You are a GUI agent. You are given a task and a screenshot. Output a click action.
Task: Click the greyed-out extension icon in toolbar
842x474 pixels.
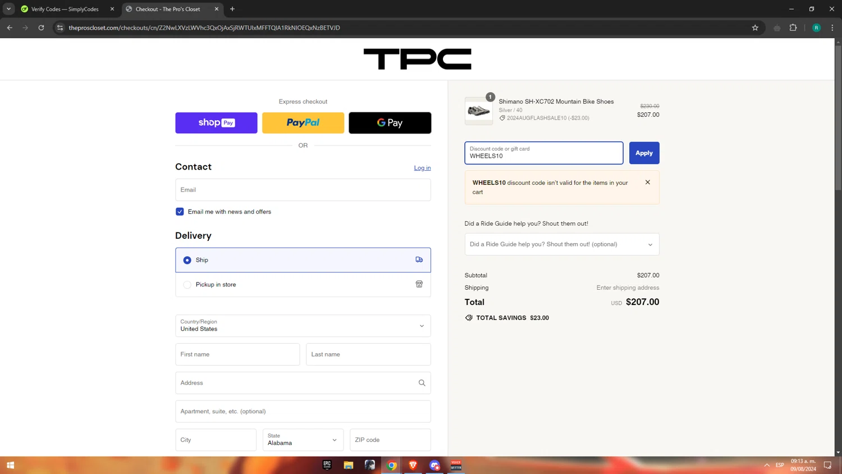777,28
